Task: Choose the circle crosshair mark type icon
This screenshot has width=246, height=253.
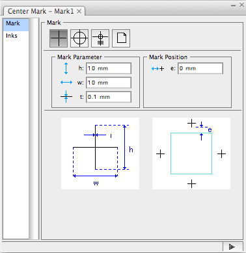Action: tap(79, 38)
